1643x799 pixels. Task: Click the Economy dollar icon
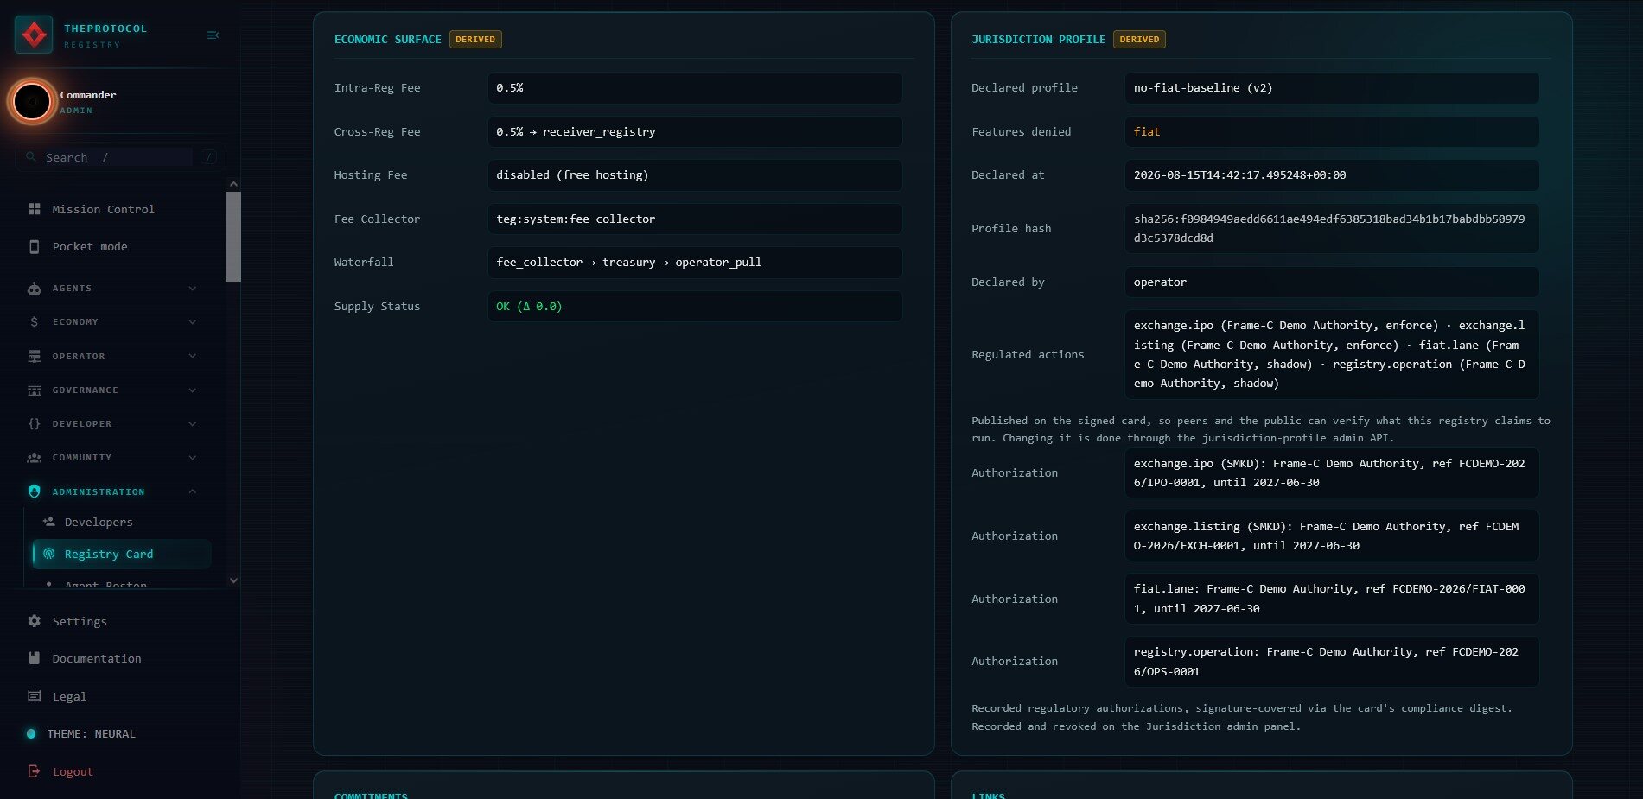35,321
